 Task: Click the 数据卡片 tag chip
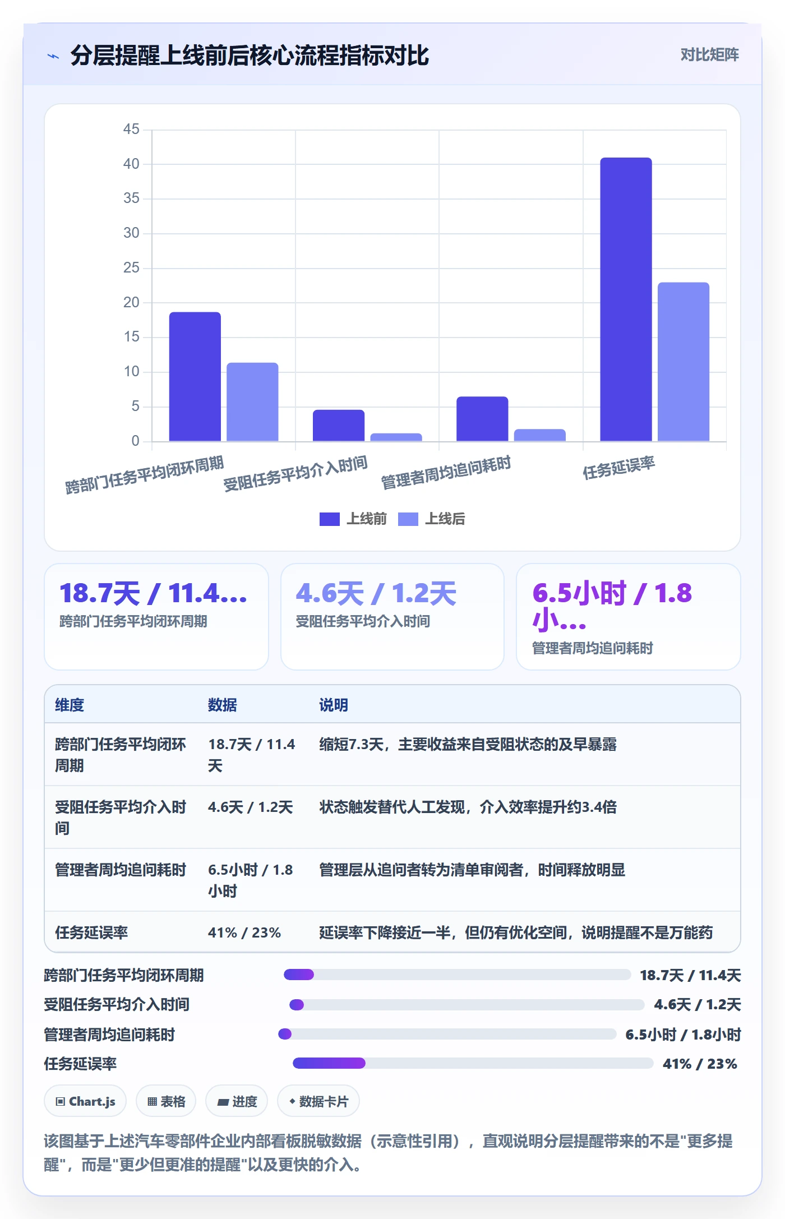click(318, 1101)
